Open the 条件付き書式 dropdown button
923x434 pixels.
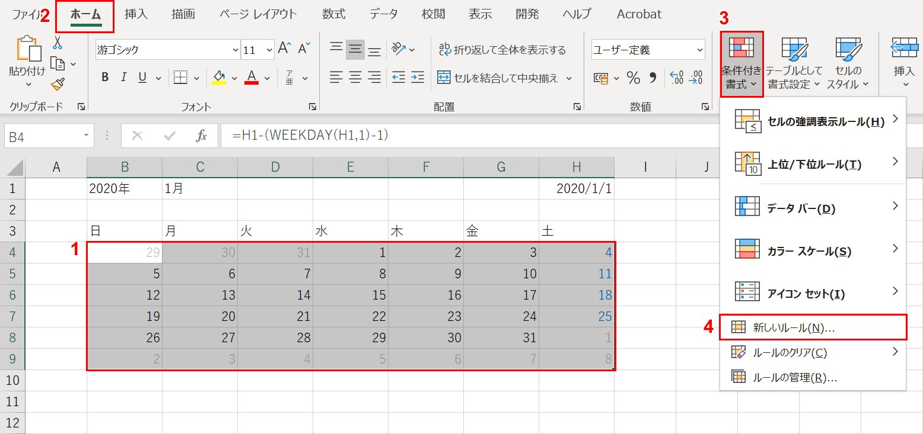[741, 64]
